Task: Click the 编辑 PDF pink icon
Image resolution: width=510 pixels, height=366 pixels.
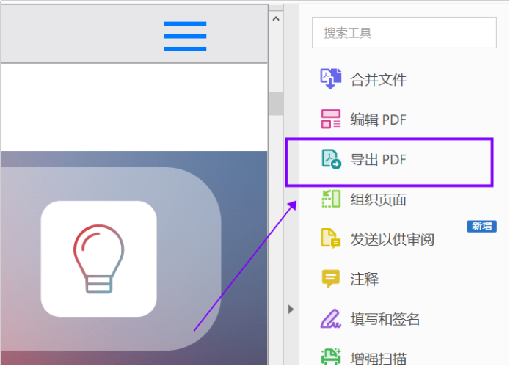Action: point(330,119)
